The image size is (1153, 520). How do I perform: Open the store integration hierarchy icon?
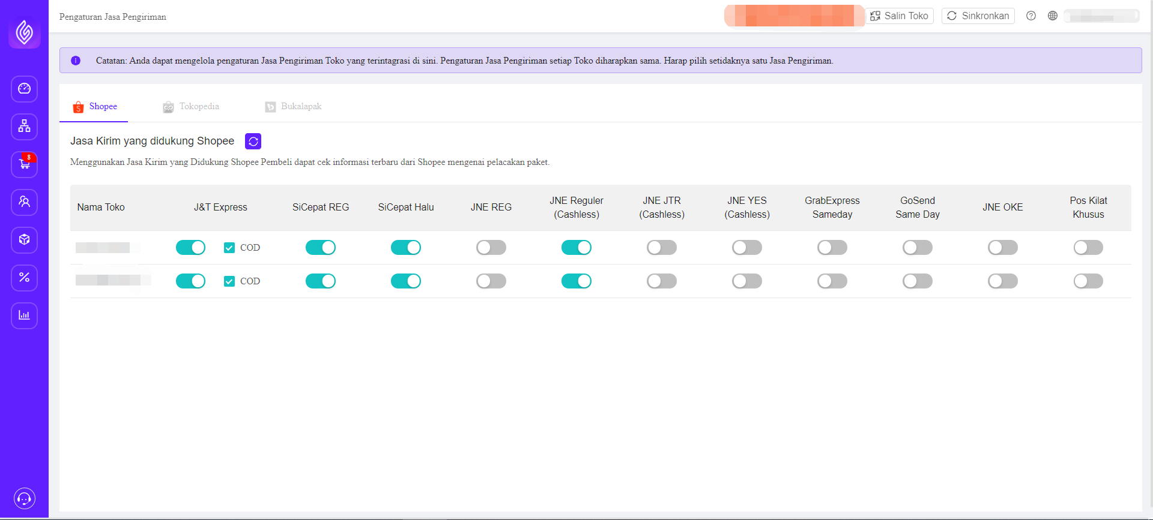(x=24, y=127)
